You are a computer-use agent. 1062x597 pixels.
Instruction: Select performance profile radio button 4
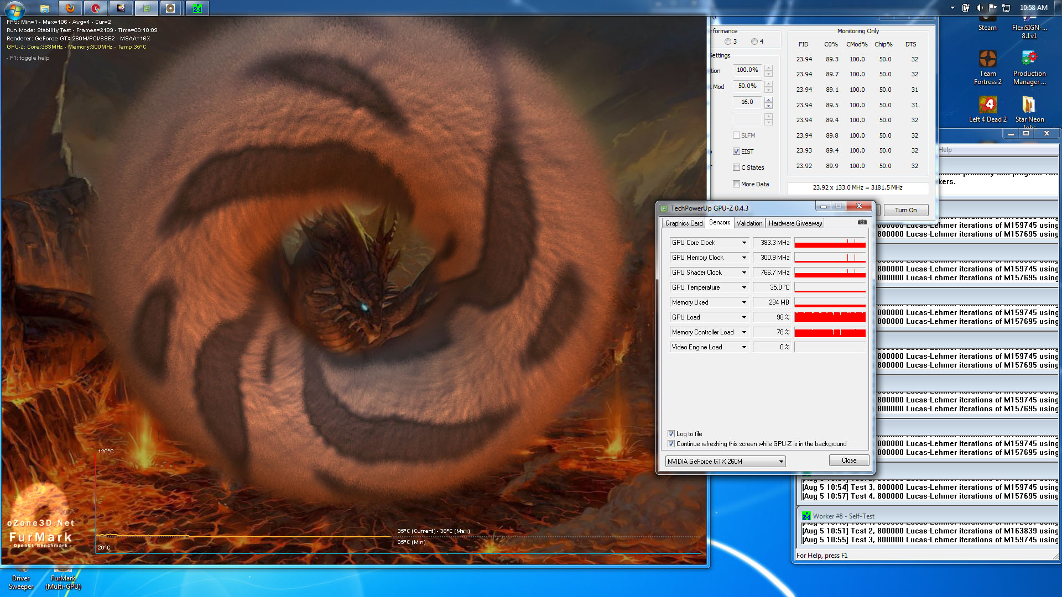(x=754, y=41)
